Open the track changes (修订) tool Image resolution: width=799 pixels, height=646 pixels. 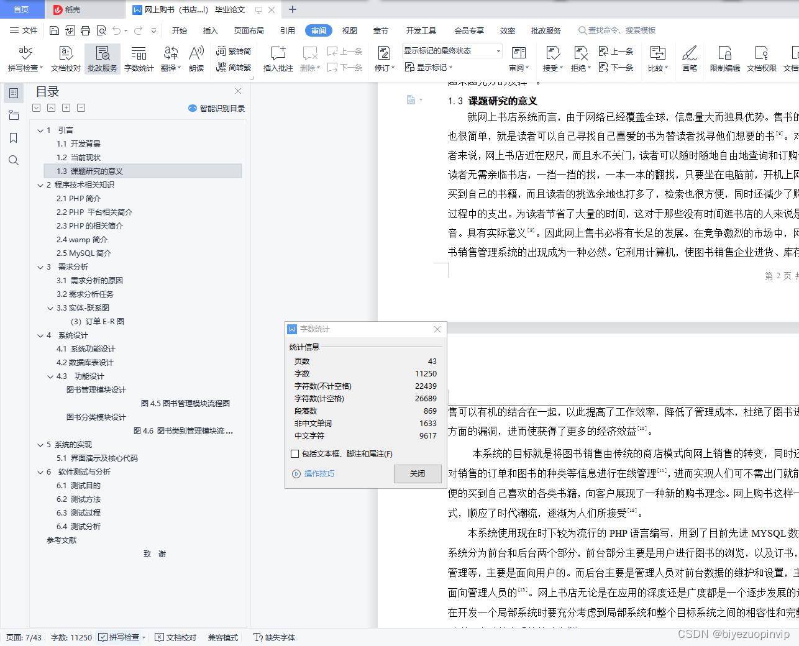385,59
